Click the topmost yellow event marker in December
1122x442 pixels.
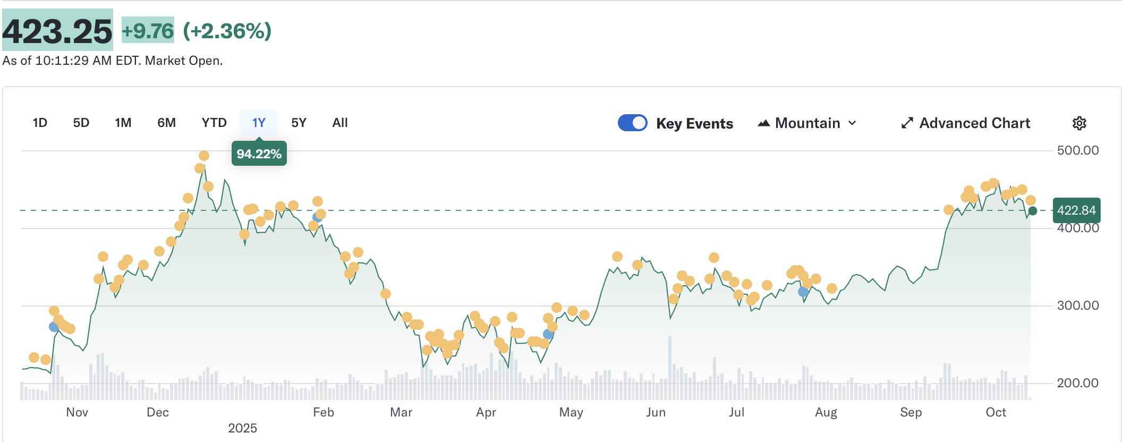point(204,156)
